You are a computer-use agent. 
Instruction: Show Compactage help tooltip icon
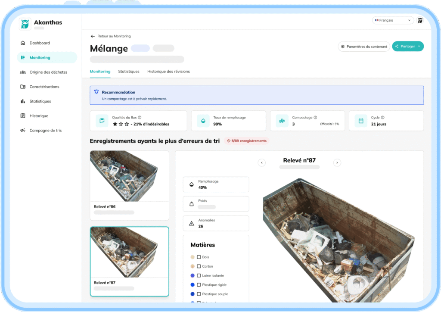315,118
